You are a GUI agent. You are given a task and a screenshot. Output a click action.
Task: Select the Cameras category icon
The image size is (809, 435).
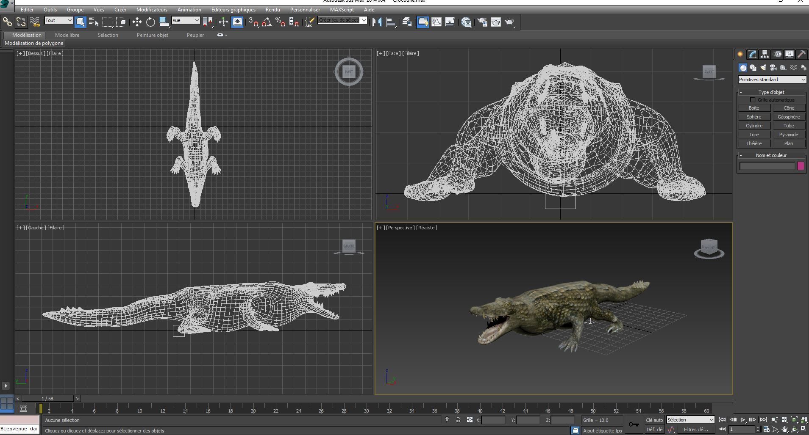773,68
